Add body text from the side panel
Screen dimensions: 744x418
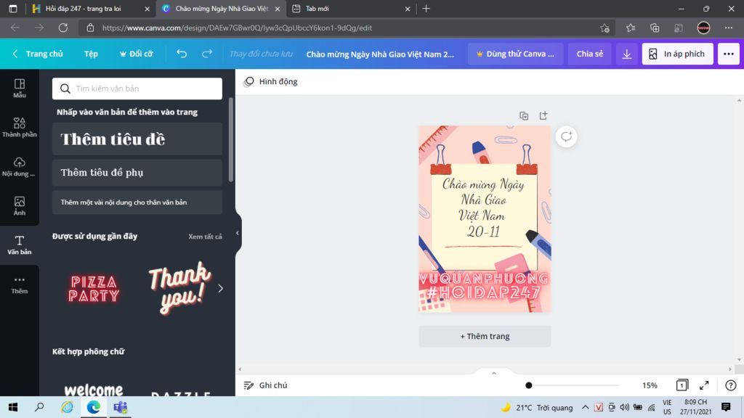pos(137,202)
